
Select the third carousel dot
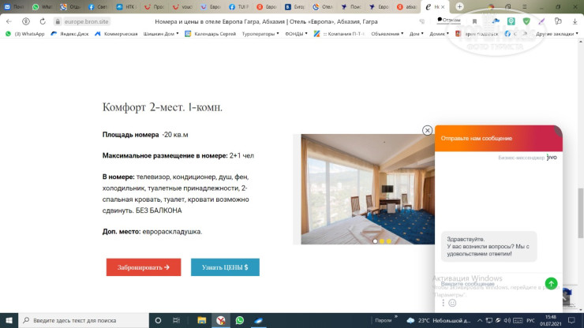(x=388, y=240)
